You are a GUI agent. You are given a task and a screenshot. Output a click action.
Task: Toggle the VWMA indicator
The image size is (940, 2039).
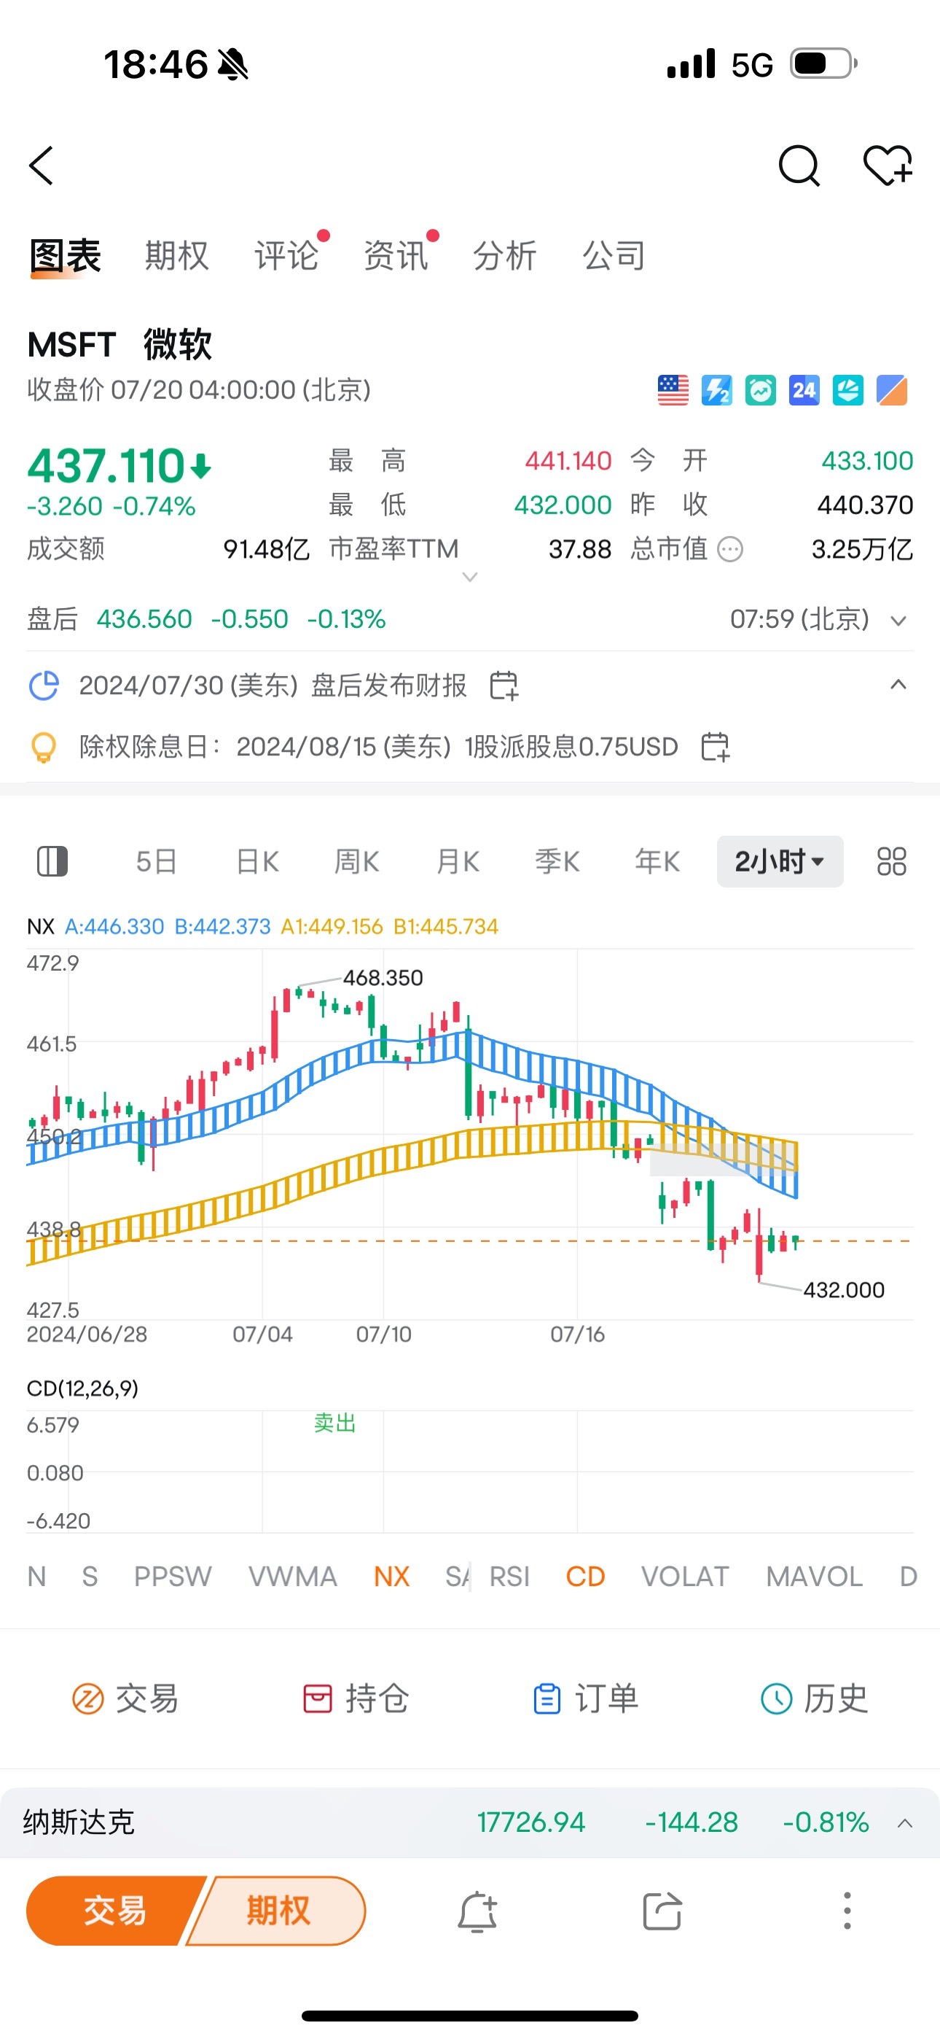point(293,1577)
